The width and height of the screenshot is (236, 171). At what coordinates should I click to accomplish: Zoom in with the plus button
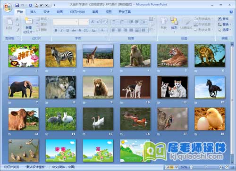[x=220, y=167]
